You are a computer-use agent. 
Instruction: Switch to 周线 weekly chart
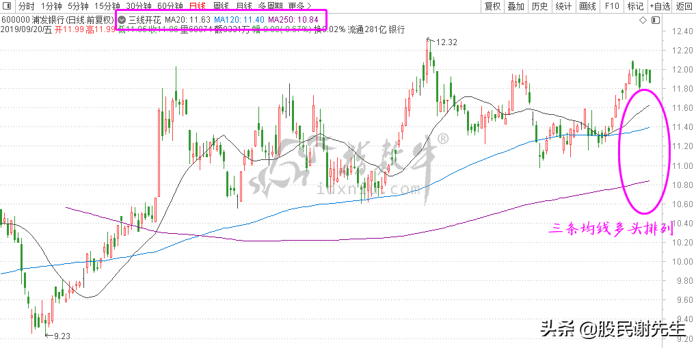click(221, 6)
